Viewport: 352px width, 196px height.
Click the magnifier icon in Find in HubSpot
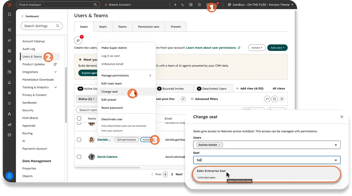95,5
